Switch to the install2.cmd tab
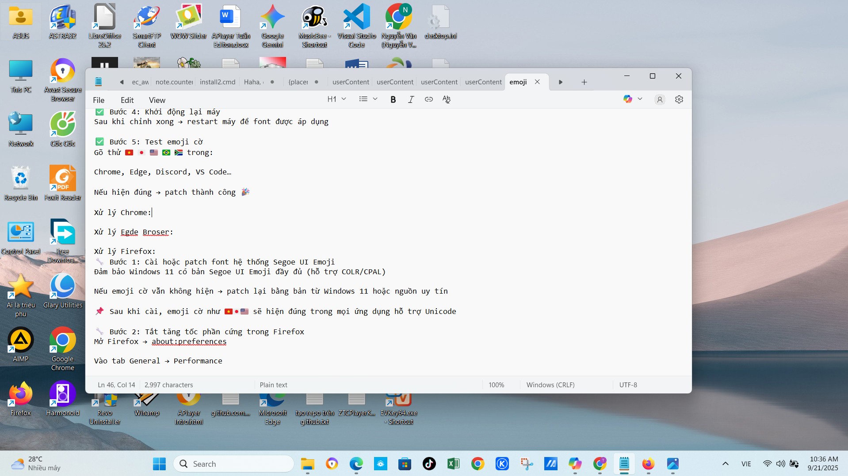This screenshot has height=476, width=848. point(217,82)
